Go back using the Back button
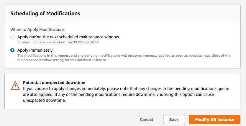 pyautogui.click(x=174, y=120)
